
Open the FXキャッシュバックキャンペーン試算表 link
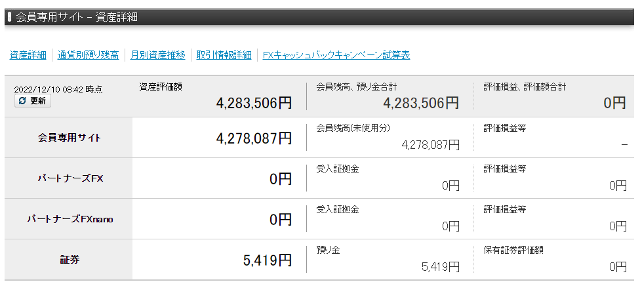(336, 55)
